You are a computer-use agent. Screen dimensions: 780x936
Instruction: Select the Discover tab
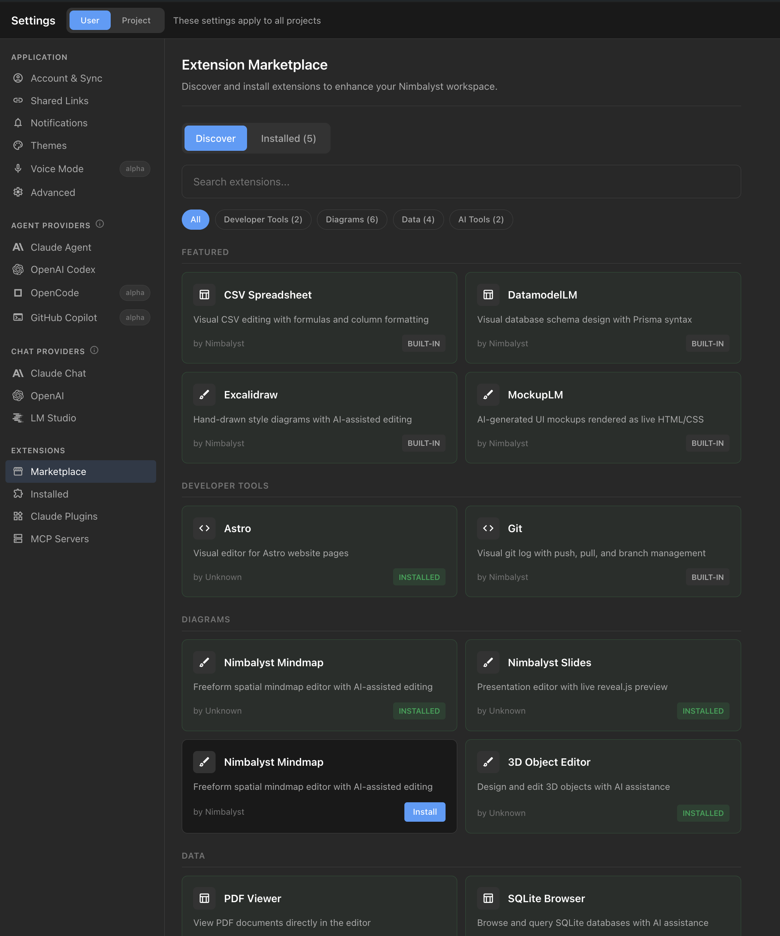coord(216,138)
